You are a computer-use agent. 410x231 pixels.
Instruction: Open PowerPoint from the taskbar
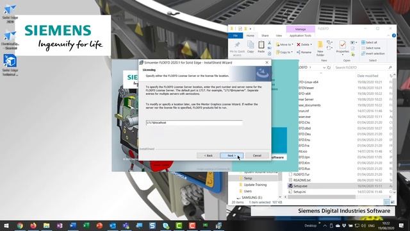pos(99,225)
